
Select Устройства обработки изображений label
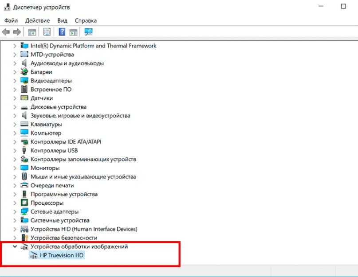click(x=79, y=246)
